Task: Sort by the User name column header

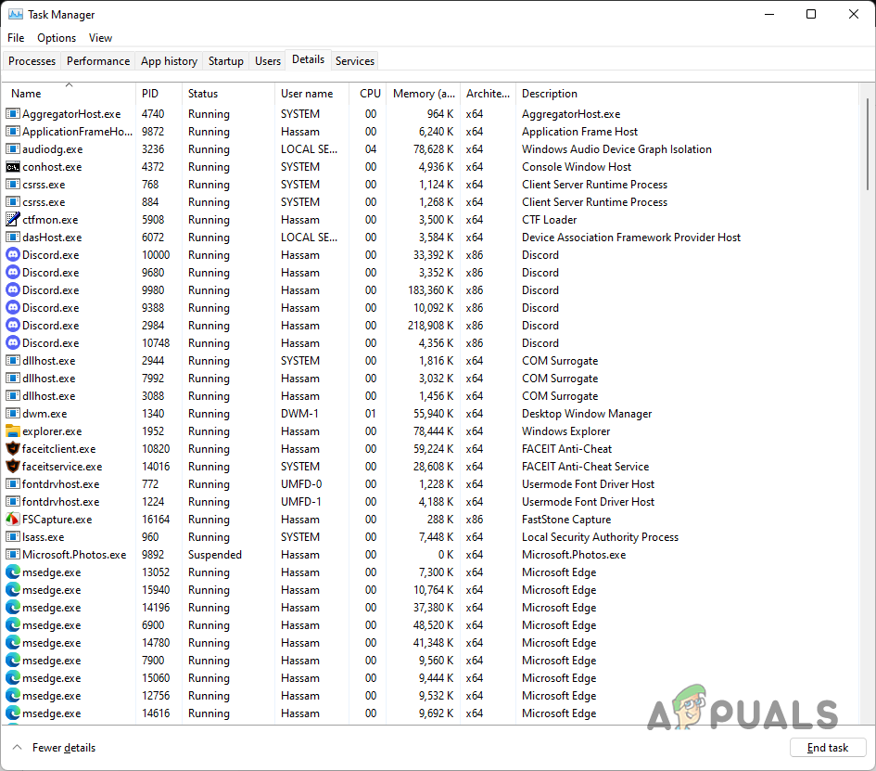Action: pyautogui.click(x=311, y=94)
